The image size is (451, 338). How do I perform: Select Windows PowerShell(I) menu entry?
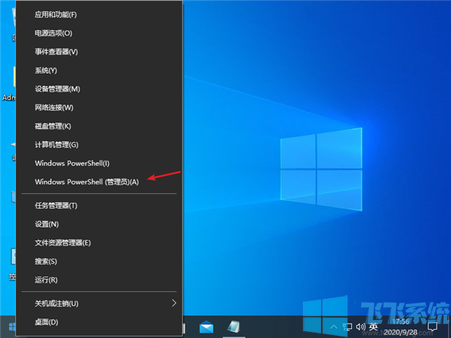(72, 163)
